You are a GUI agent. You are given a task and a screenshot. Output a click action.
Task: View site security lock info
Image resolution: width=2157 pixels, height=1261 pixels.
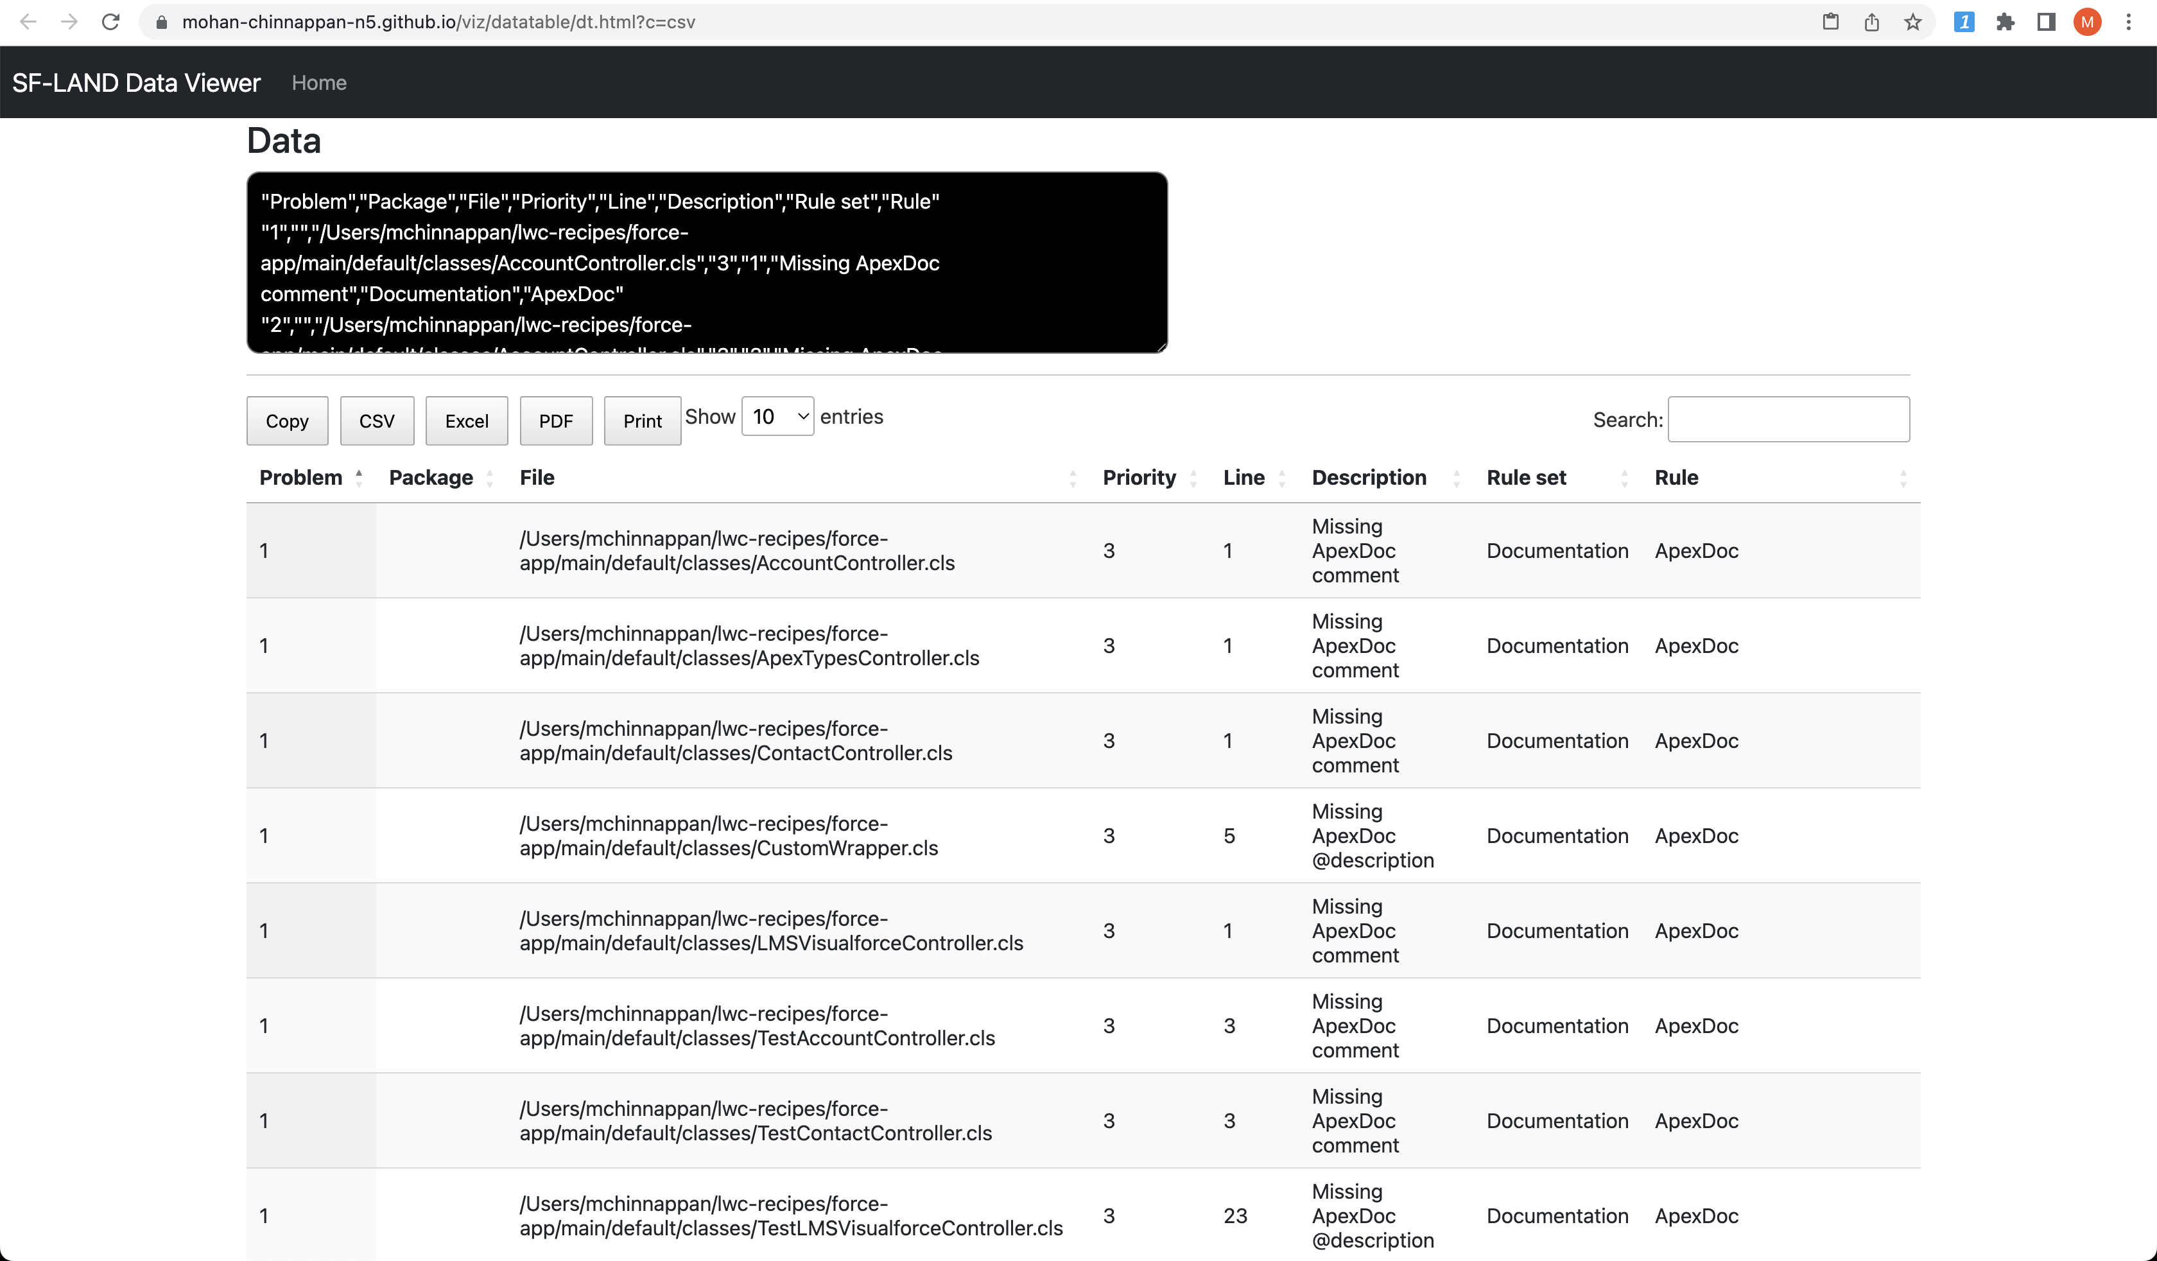161,22
